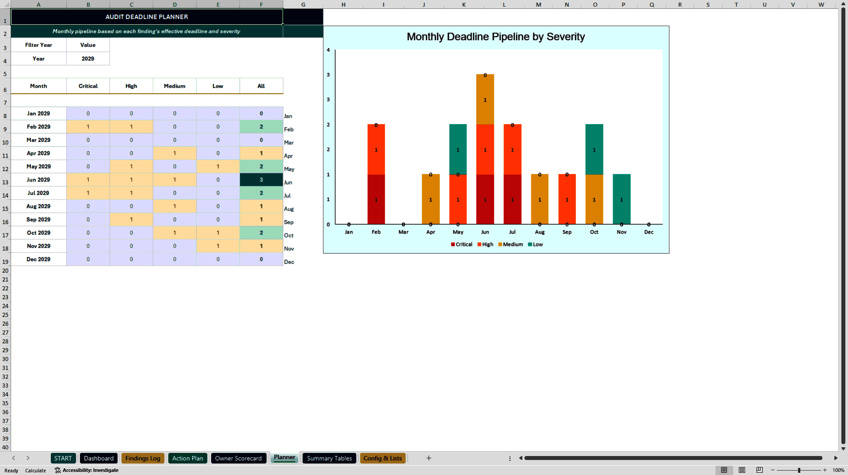The width and height of the screenshot is (848, 475).
Task: Select the AUDIT DEADLINE PLANNER title cell
Action: click(147, 17)
